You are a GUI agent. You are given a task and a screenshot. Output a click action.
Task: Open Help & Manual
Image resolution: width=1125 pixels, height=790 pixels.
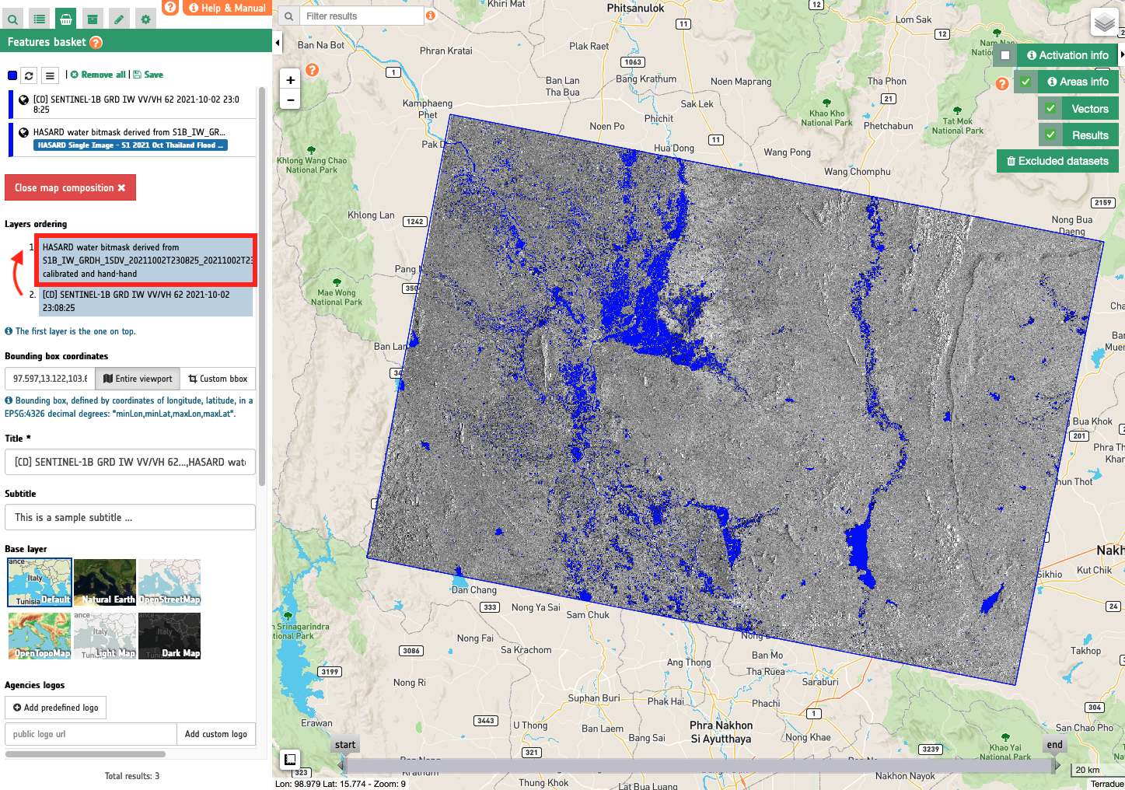(x=227, y=8)
